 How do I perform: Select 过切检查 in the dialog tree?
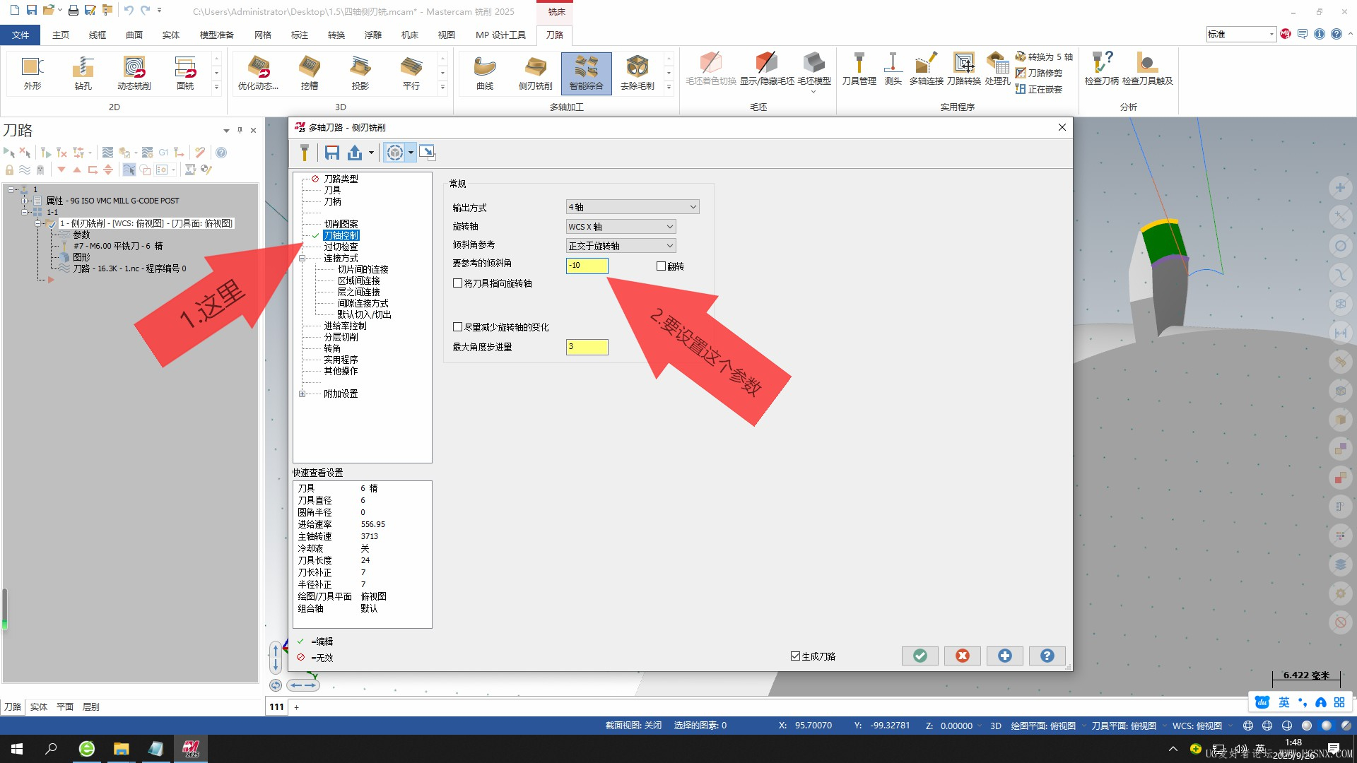[x=341, y=247]
